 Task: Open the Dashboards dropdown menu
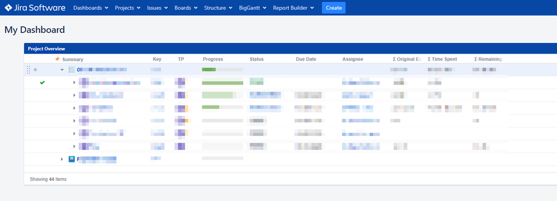pos(90,8)
